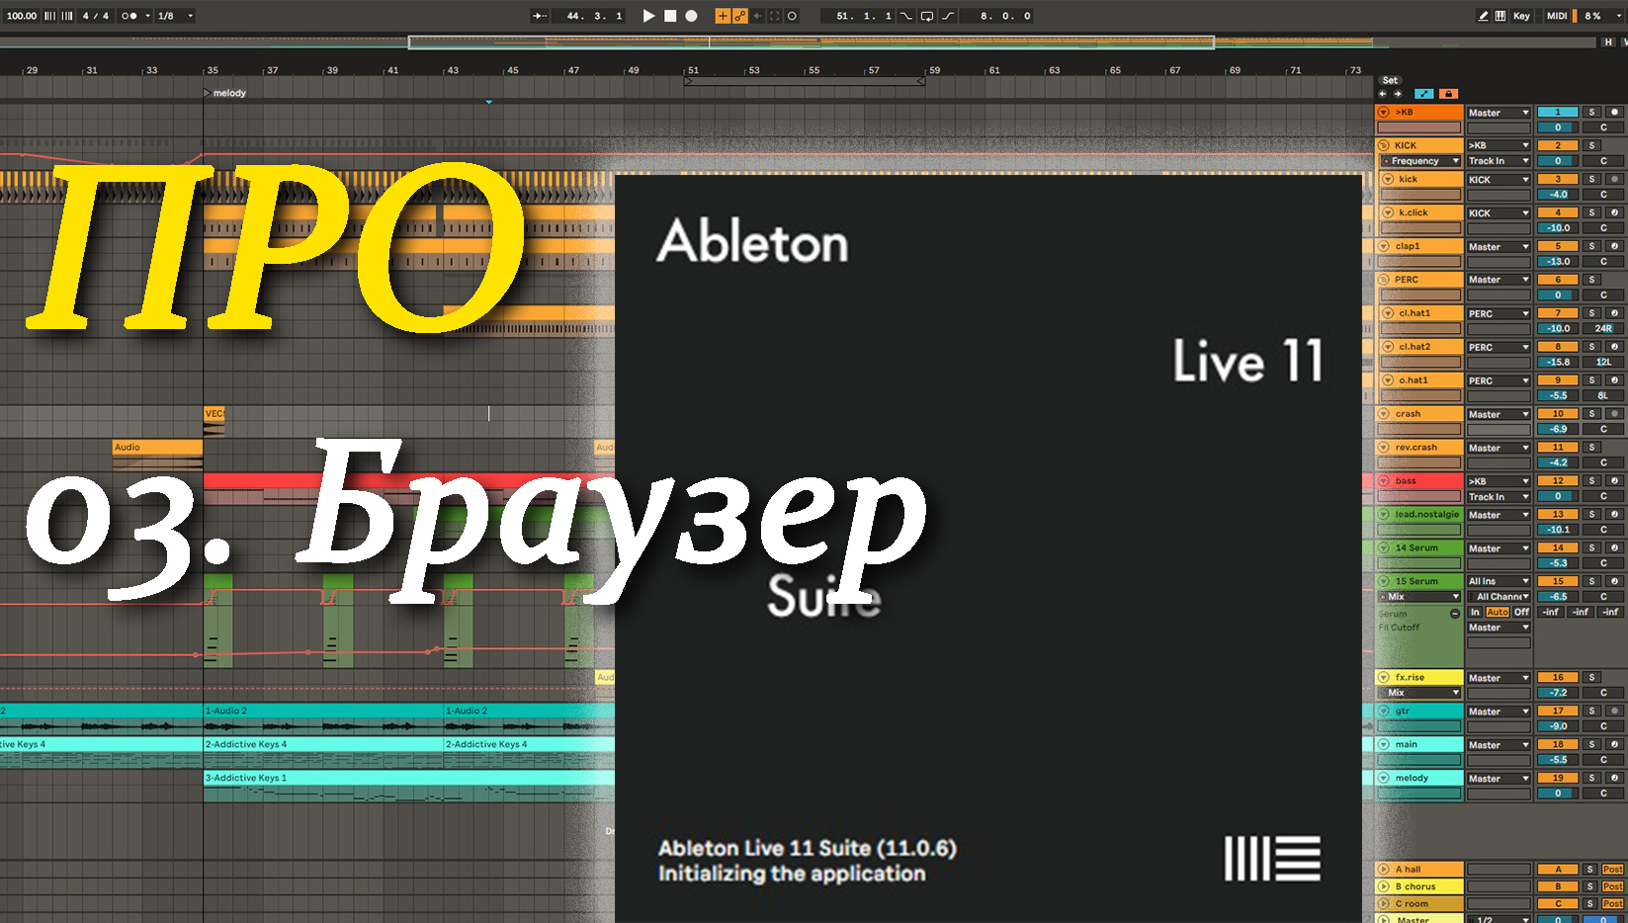
Task: Toggle the MIDI Arrangement Overdub plus icon
Action: 723,16
